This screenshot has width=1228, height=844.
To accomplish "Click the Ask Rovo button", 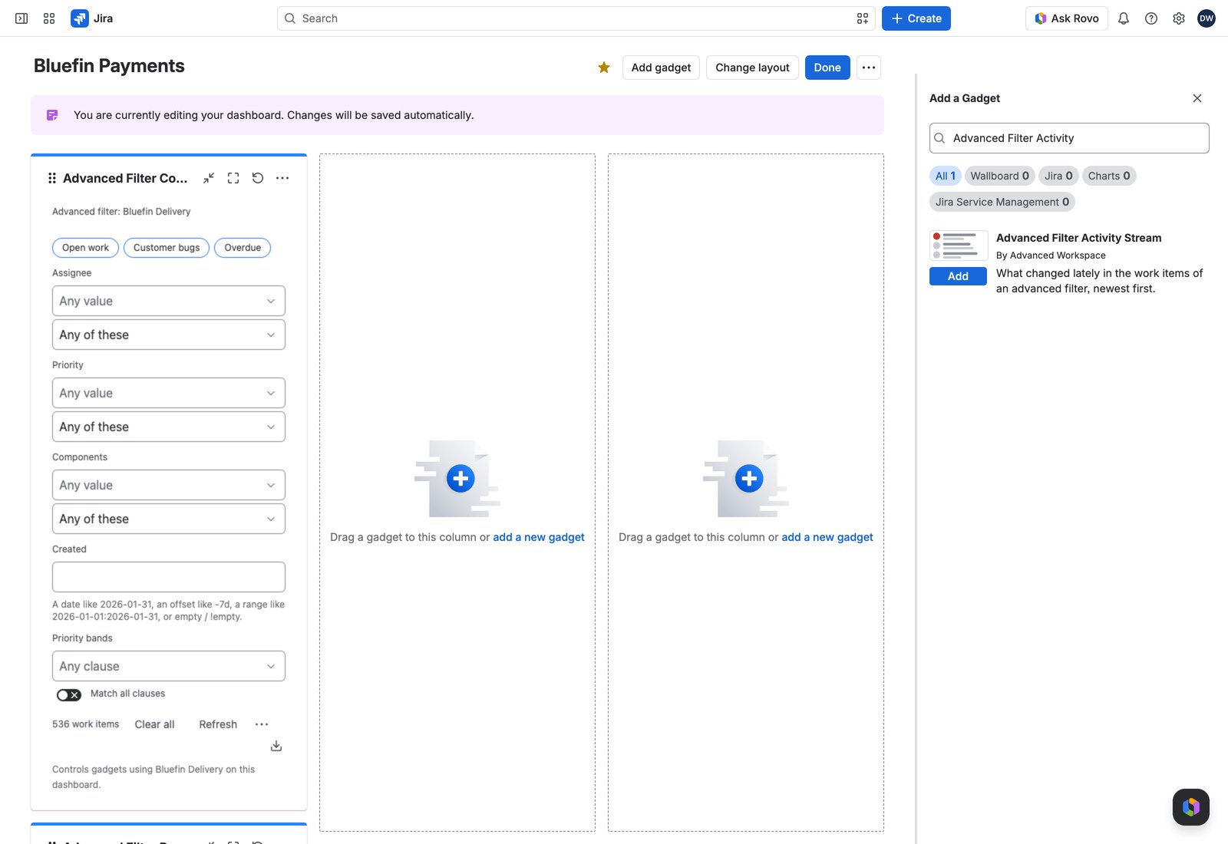I will tap(1067, 18).
